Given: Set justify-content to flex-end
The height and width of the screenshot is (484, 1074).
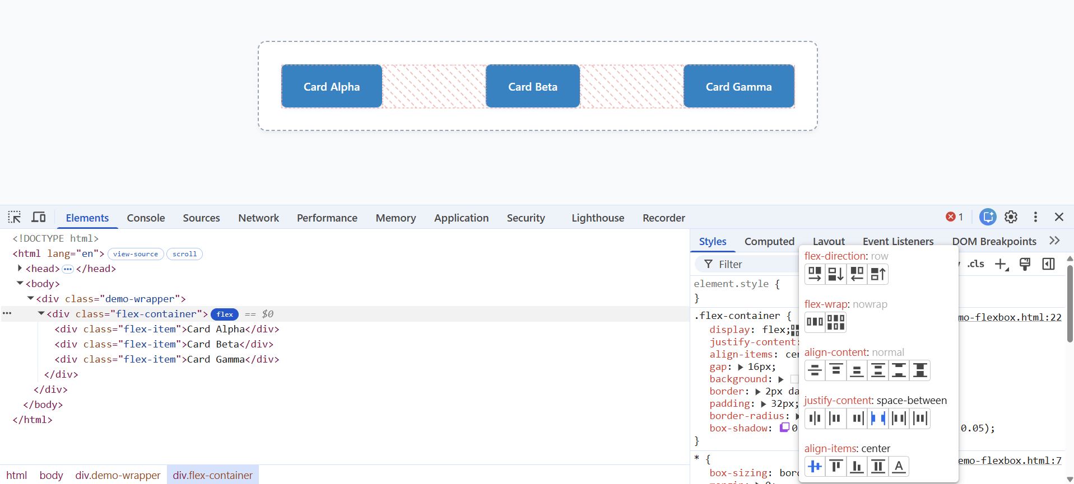Looking at the screenshot, I should (857, 419).
